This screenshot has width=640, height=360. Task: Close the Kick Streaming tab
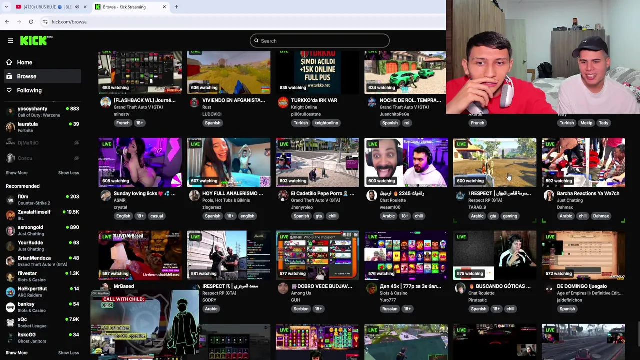point(164,7)
